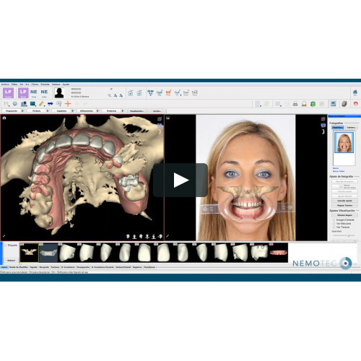
Task: Click the Borrar link below photo list
Action: click(336, 168)
